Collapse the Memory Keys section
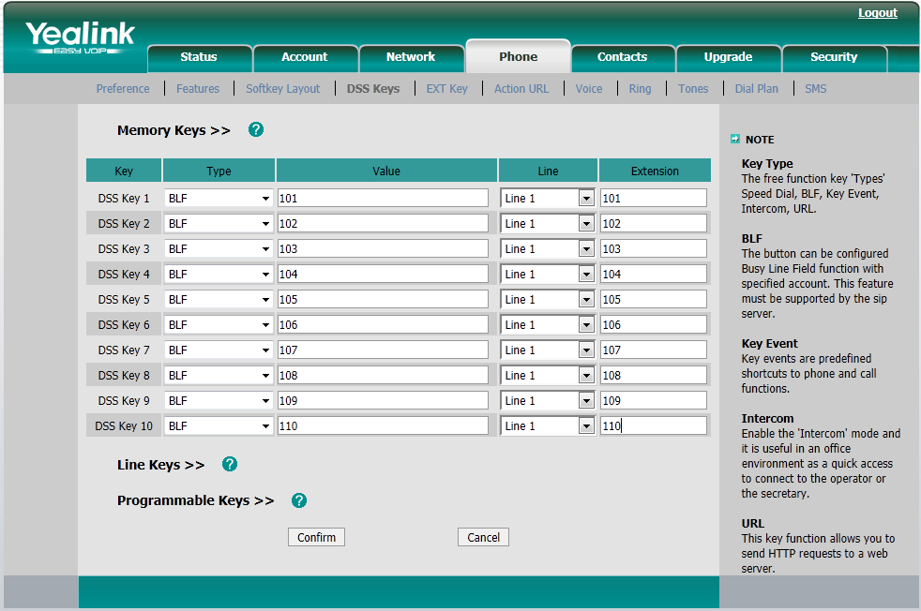Screen dimensions: 921x611 pyautogui.click(x=174, y=130)
